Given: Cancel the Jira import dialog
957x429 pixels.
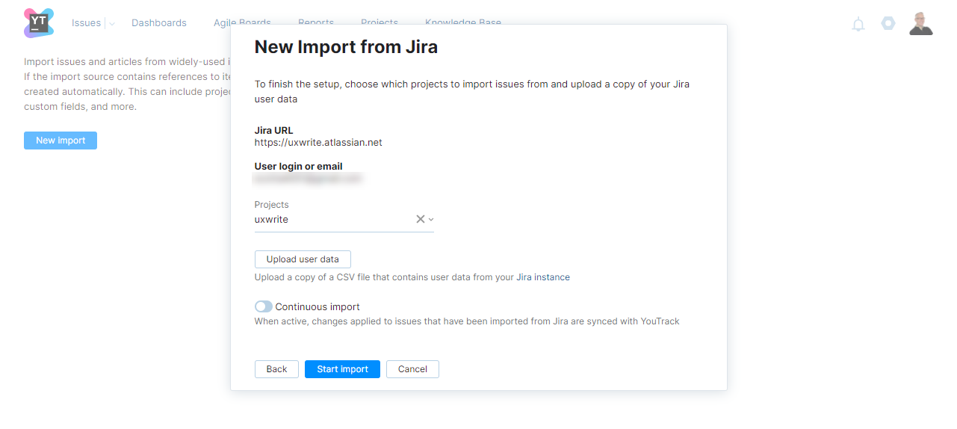Looking at the screenshot, I should (x=412, y=369).
